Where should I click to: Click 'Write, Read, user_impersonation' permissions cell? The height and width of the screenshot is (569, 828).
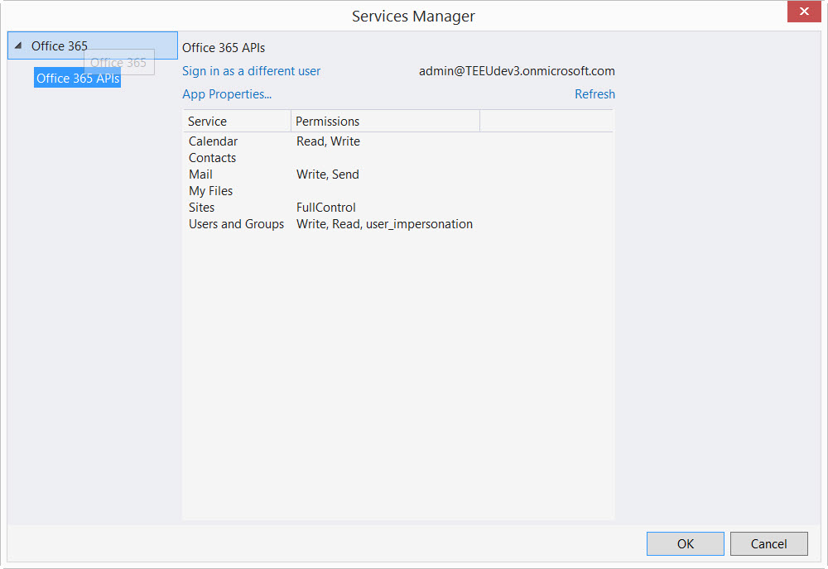pos(384,224)
